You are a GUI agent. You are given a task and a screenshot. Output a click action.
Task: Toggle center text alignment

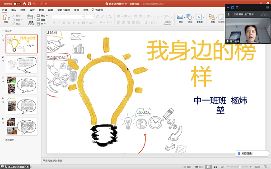coord(123,23)
